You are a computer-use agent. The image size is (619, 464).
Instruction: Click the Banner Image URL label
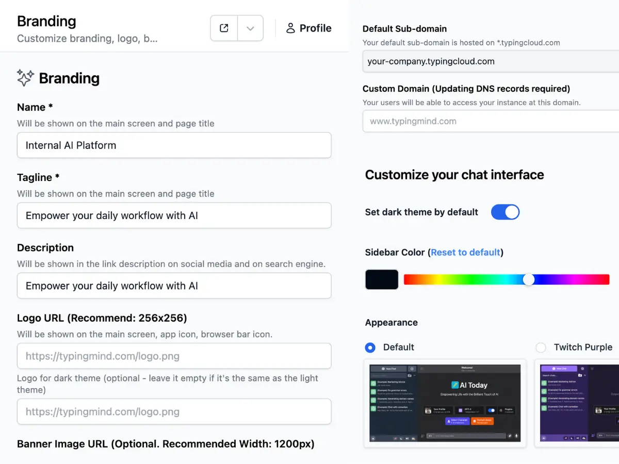(x=166, y=444)
